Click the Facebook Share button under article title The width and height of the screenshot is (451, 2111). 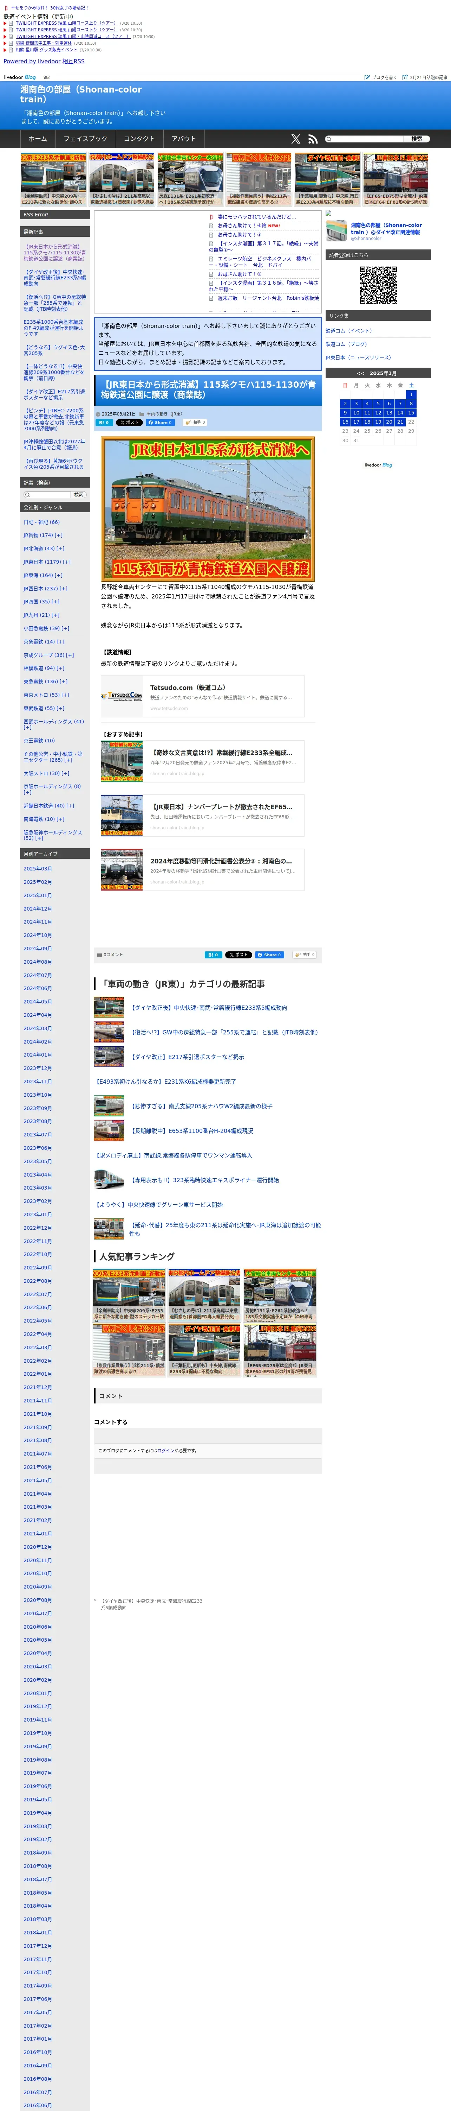click(161, 422)
